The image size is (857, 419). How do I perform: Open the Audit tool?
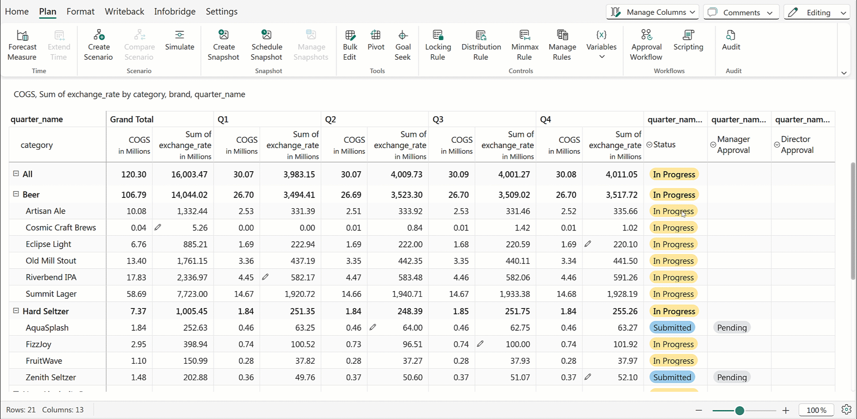pyautogui.click(x=731, y=41)
